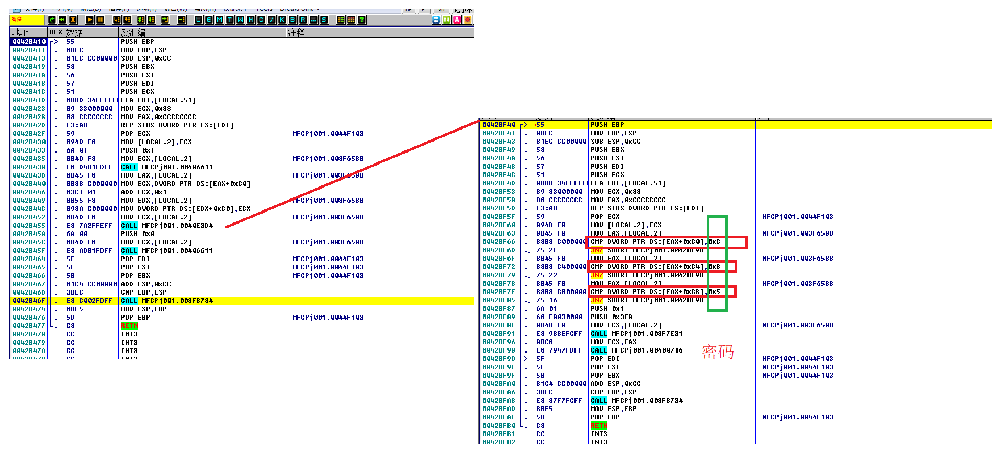The height and width of the screenshot is (457, 1004).
Task: Click the Help question-mark icon
Action: tap(362, 20)
